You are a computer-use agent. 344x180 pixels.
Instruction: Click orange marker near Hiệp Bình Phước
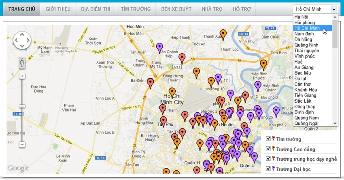click(x=263, y=65)
